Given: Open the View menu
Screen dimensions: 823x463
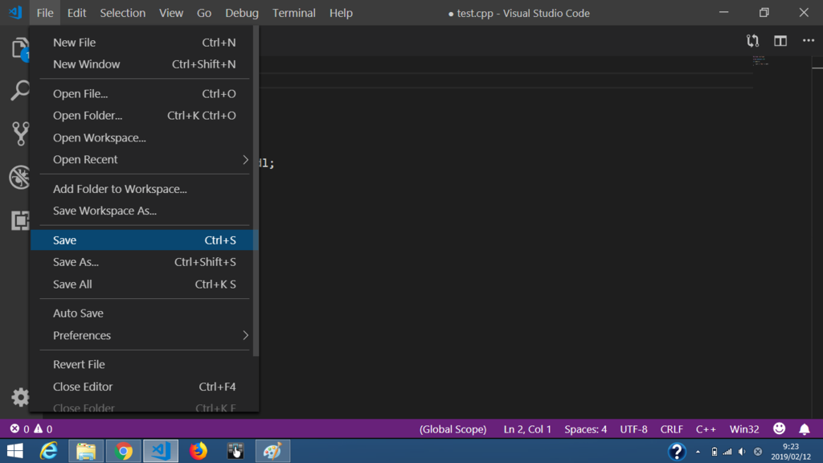Looking at the screenshot, I should click(171, 13).
